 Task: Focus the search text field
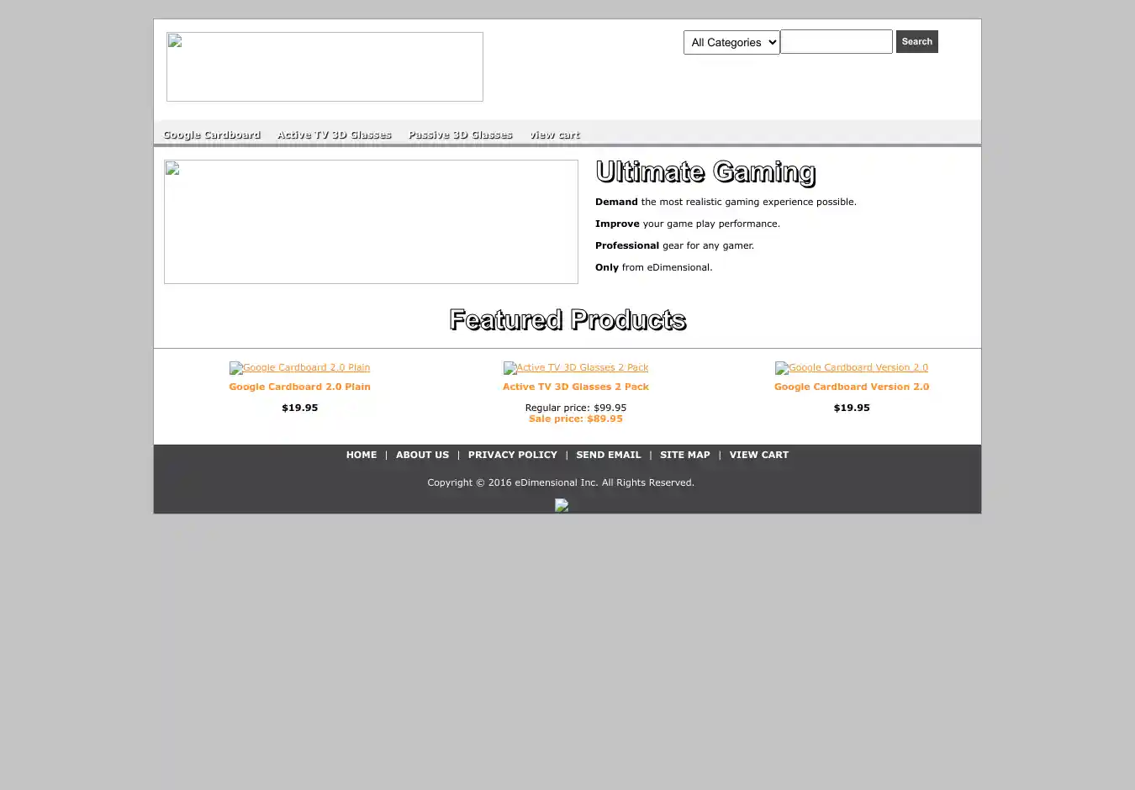coord(837,42)
